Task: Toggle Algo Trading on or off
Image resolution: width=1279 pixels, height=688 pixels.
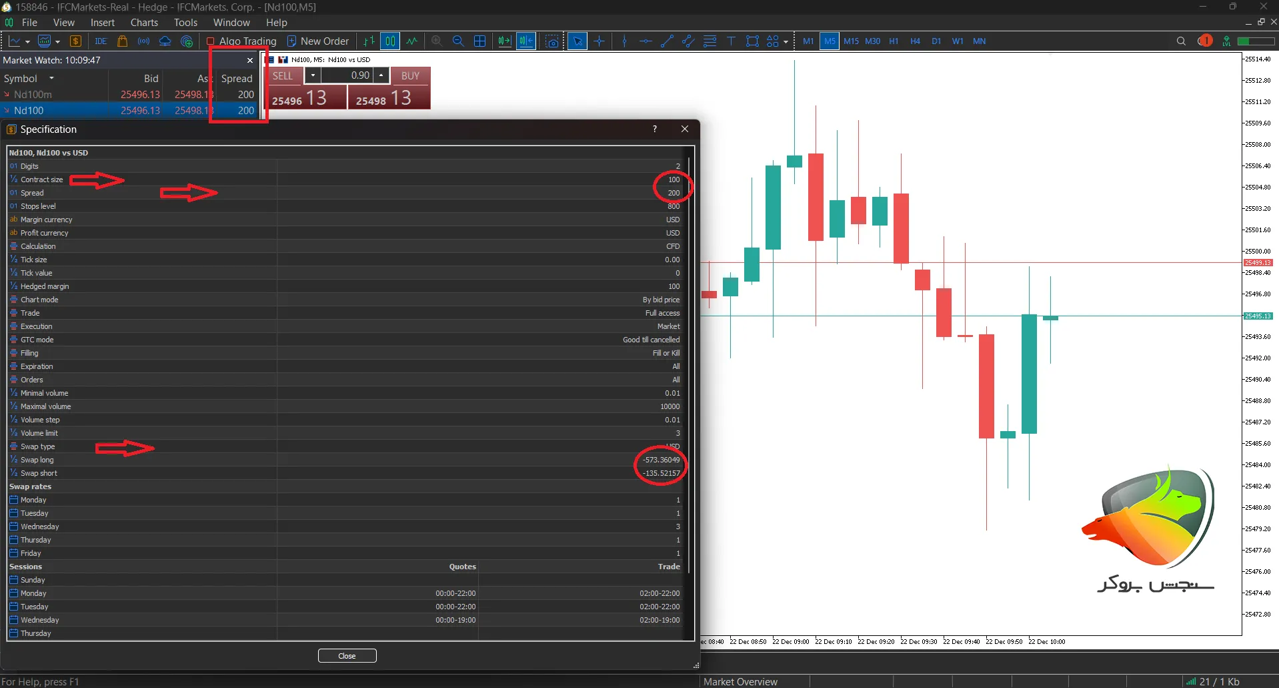Action: 241,41
